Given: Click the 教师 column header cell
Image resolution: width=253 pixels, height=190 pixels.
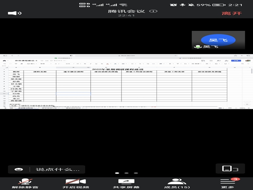Looking at the screenshot, I should click(16, 72).
